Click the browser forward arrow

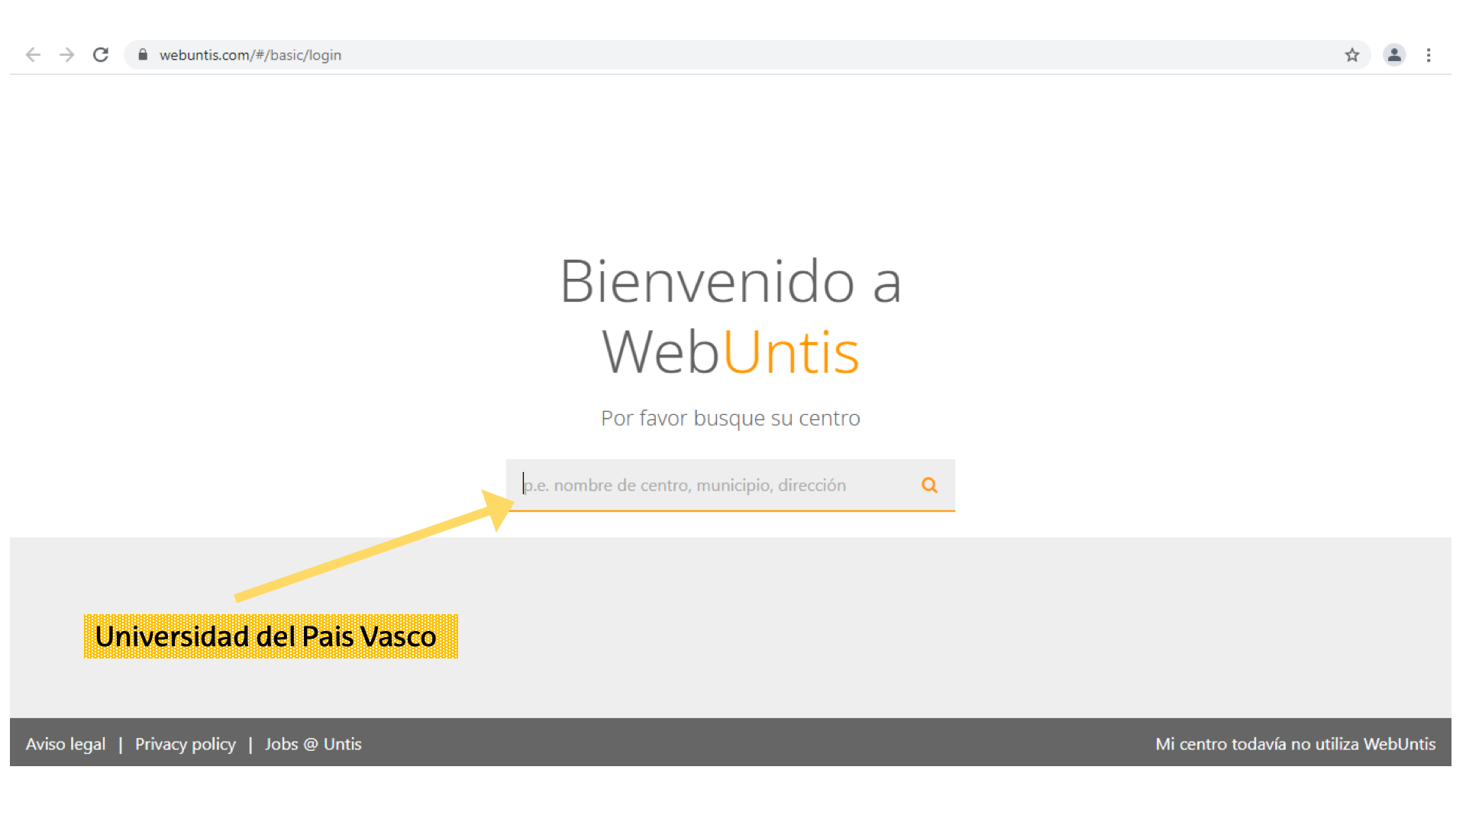tap(67, 55)
